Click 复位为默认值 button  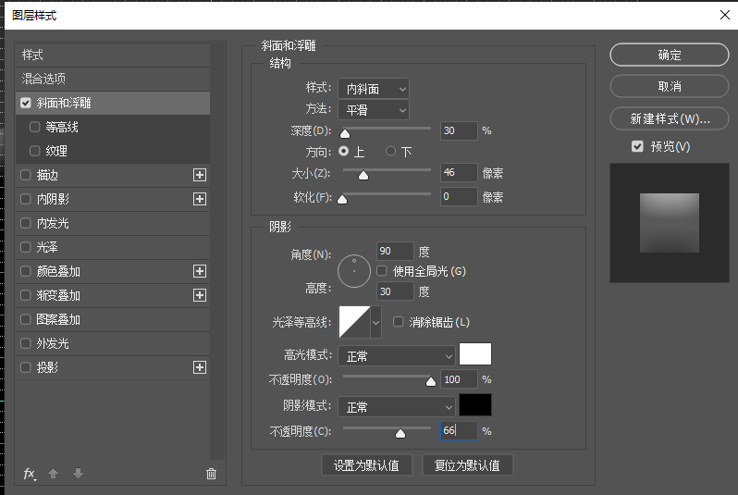pyautogui.click(x=467, y=465)
